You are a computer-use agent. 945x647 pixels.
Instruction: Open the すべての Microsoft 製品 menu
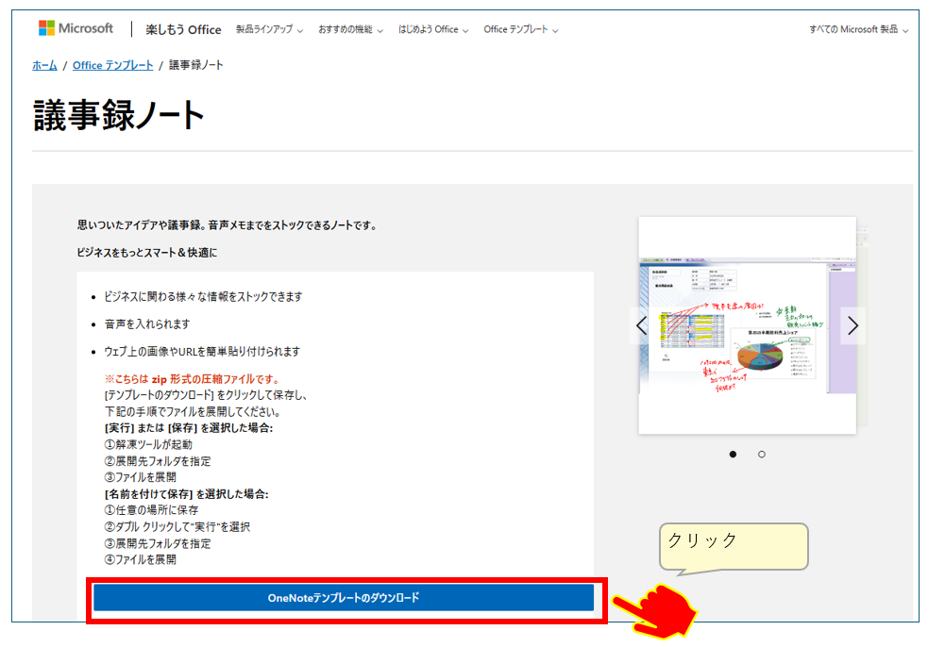[858, 30]
